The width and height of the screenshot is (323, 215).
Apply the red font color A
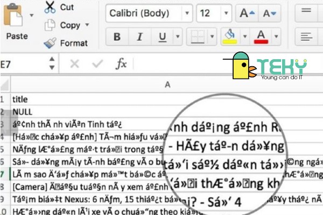click(261, 37)
